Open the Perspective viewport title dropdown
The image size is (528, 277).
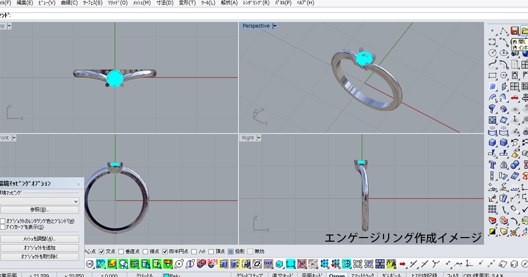point(275,26)
